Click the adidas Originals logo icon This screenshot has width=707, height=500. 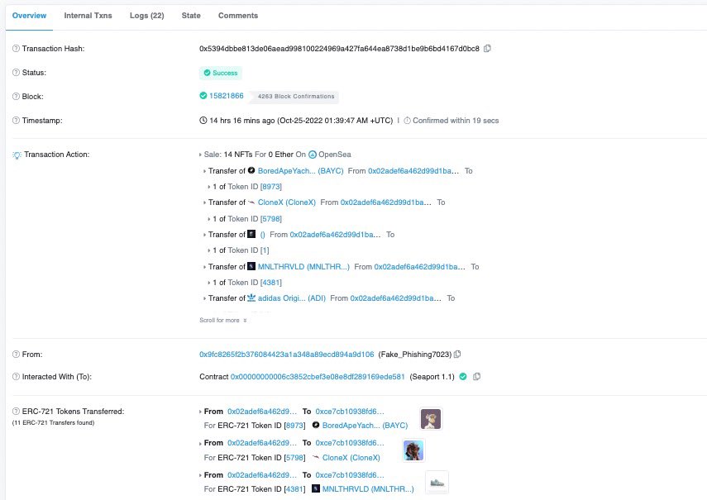[251, 298]
